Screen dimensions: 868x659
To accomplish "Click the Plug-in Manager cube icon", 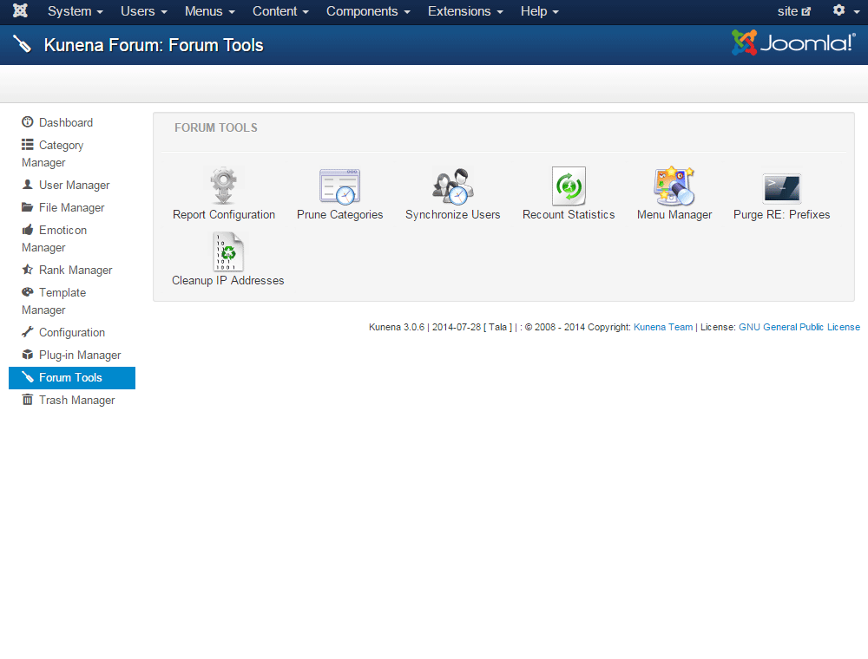I will [27, 355].
